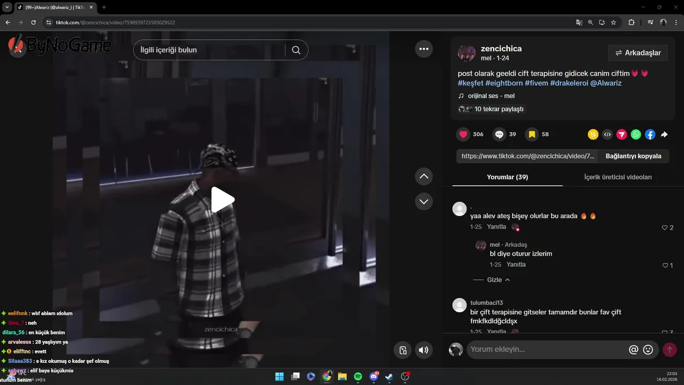Click the Chrome address bar URL
This screenshot has width=684, height=385.
click(115, 22)
